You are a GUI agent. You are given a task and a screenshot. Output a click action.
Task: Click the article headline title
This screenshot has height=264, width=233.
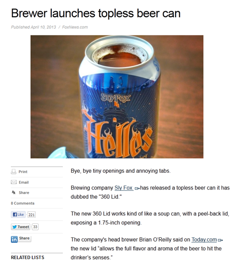tap(96, 13)
